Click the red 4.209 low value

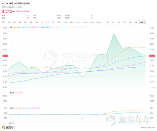tap(27, 18)
